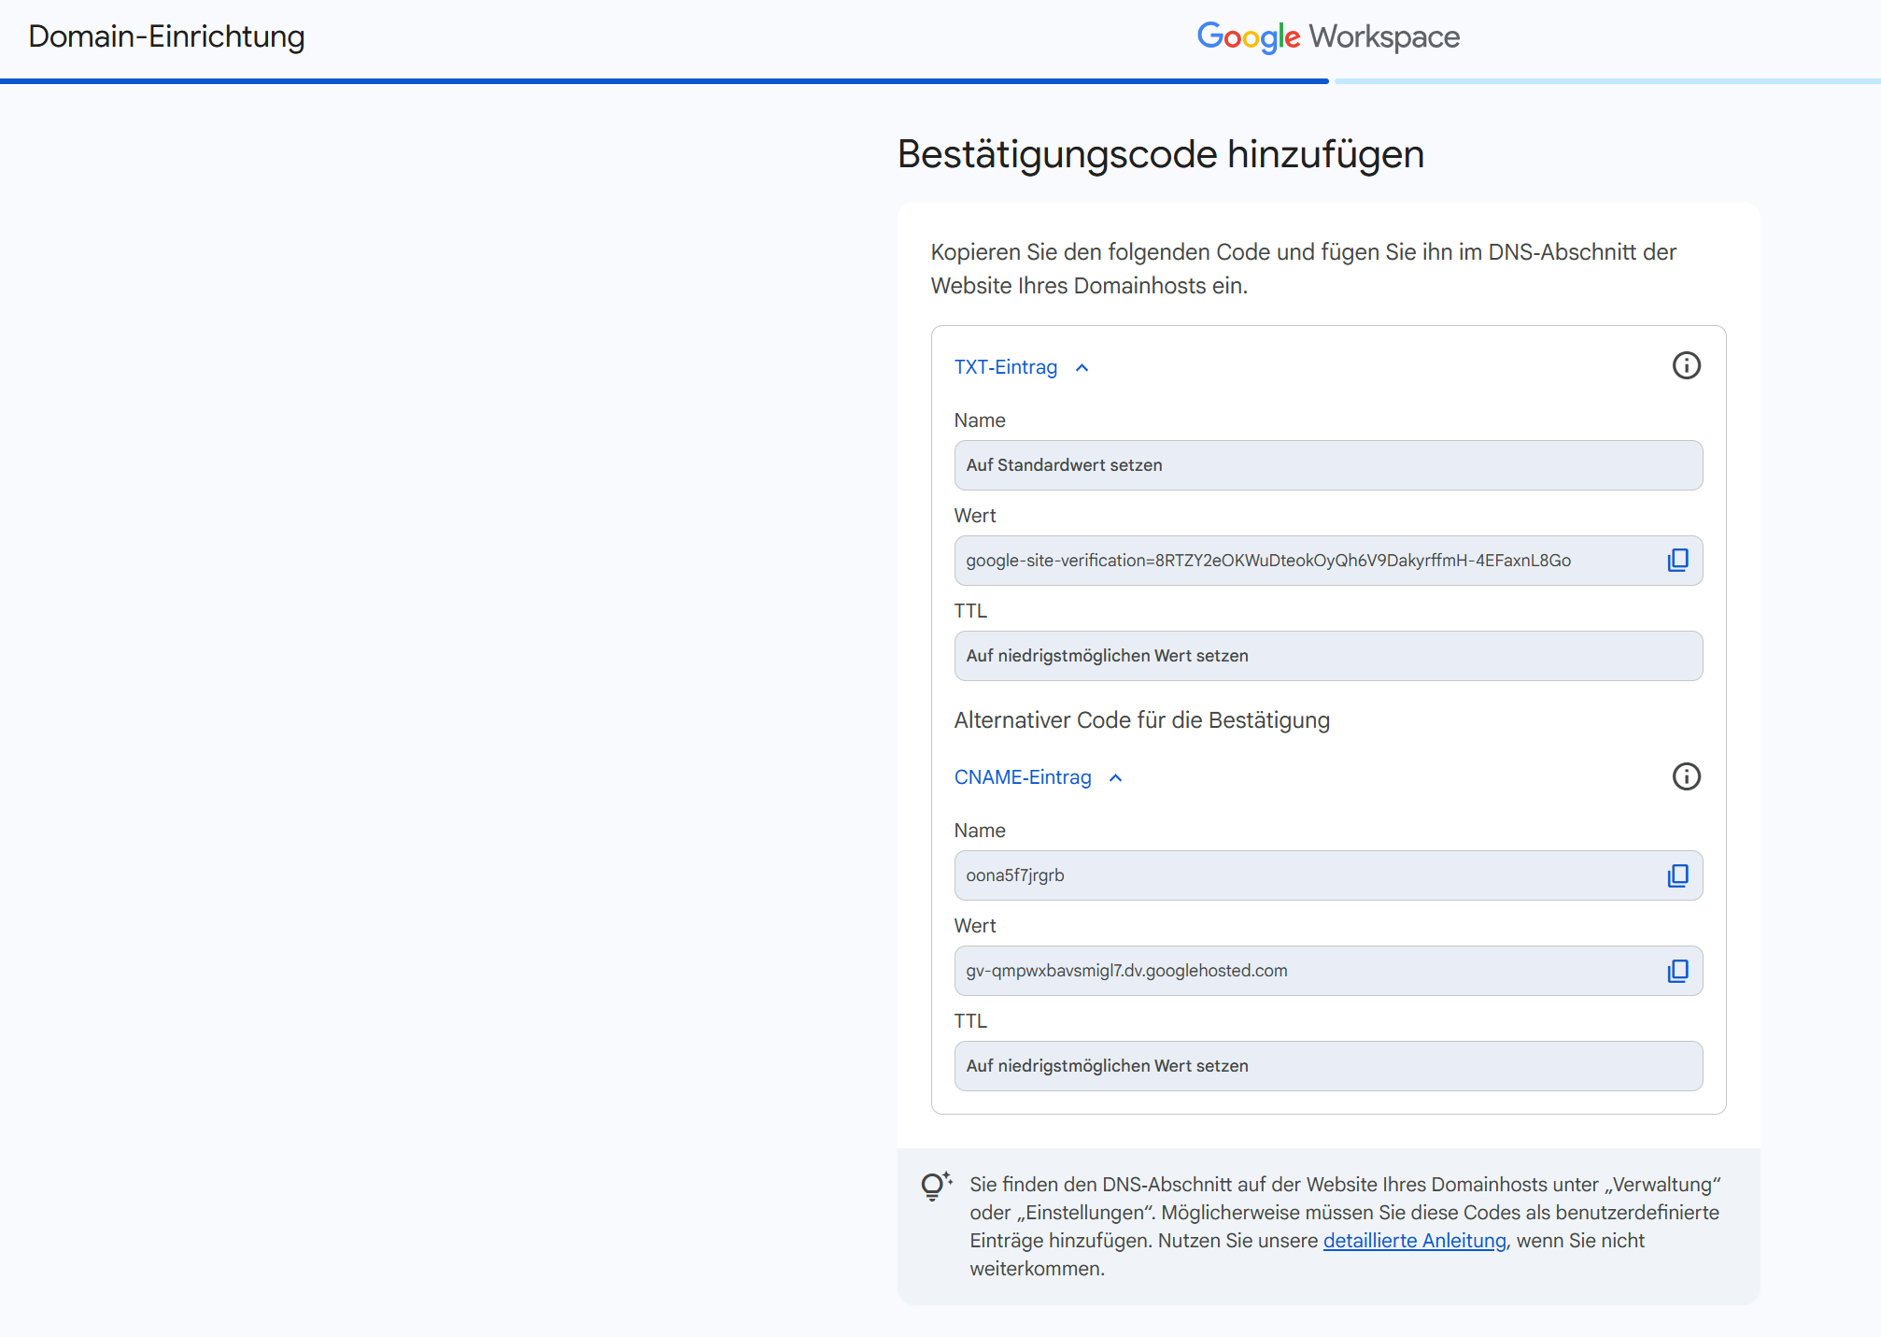This screenshot has height=1337, width=1881.
Task: Copy the CNAME googlehosted.com value
Action: pyautogui.click(x=1677, y=971)
